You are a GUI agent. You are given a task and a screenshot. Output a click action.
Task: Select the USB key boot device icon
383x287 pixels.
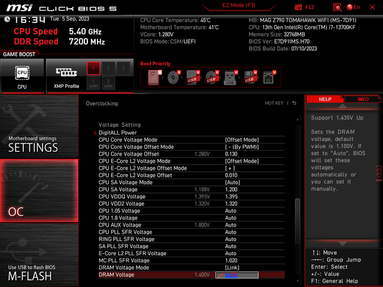click(230, 77)
